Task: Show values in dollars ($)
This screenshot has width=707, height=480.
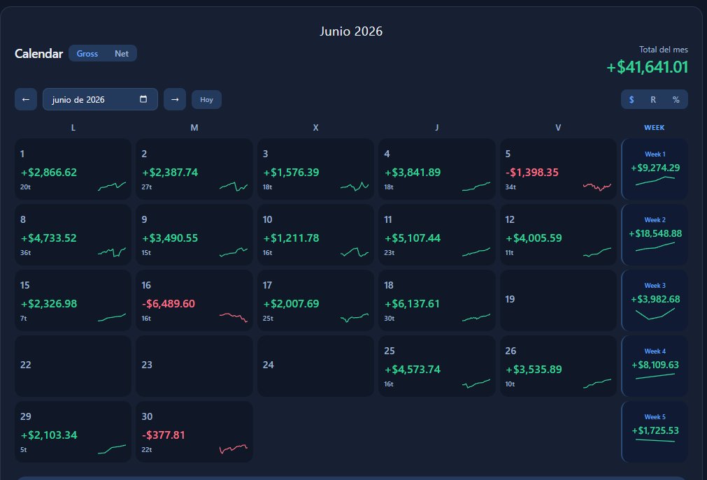Action: point(631,100)
